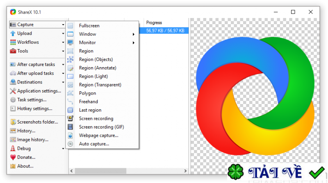Image resolution: width=328 pixels, height=183 pixels.
Task: Click the Upload arrow icon
Action: click(x=13, y=34)
